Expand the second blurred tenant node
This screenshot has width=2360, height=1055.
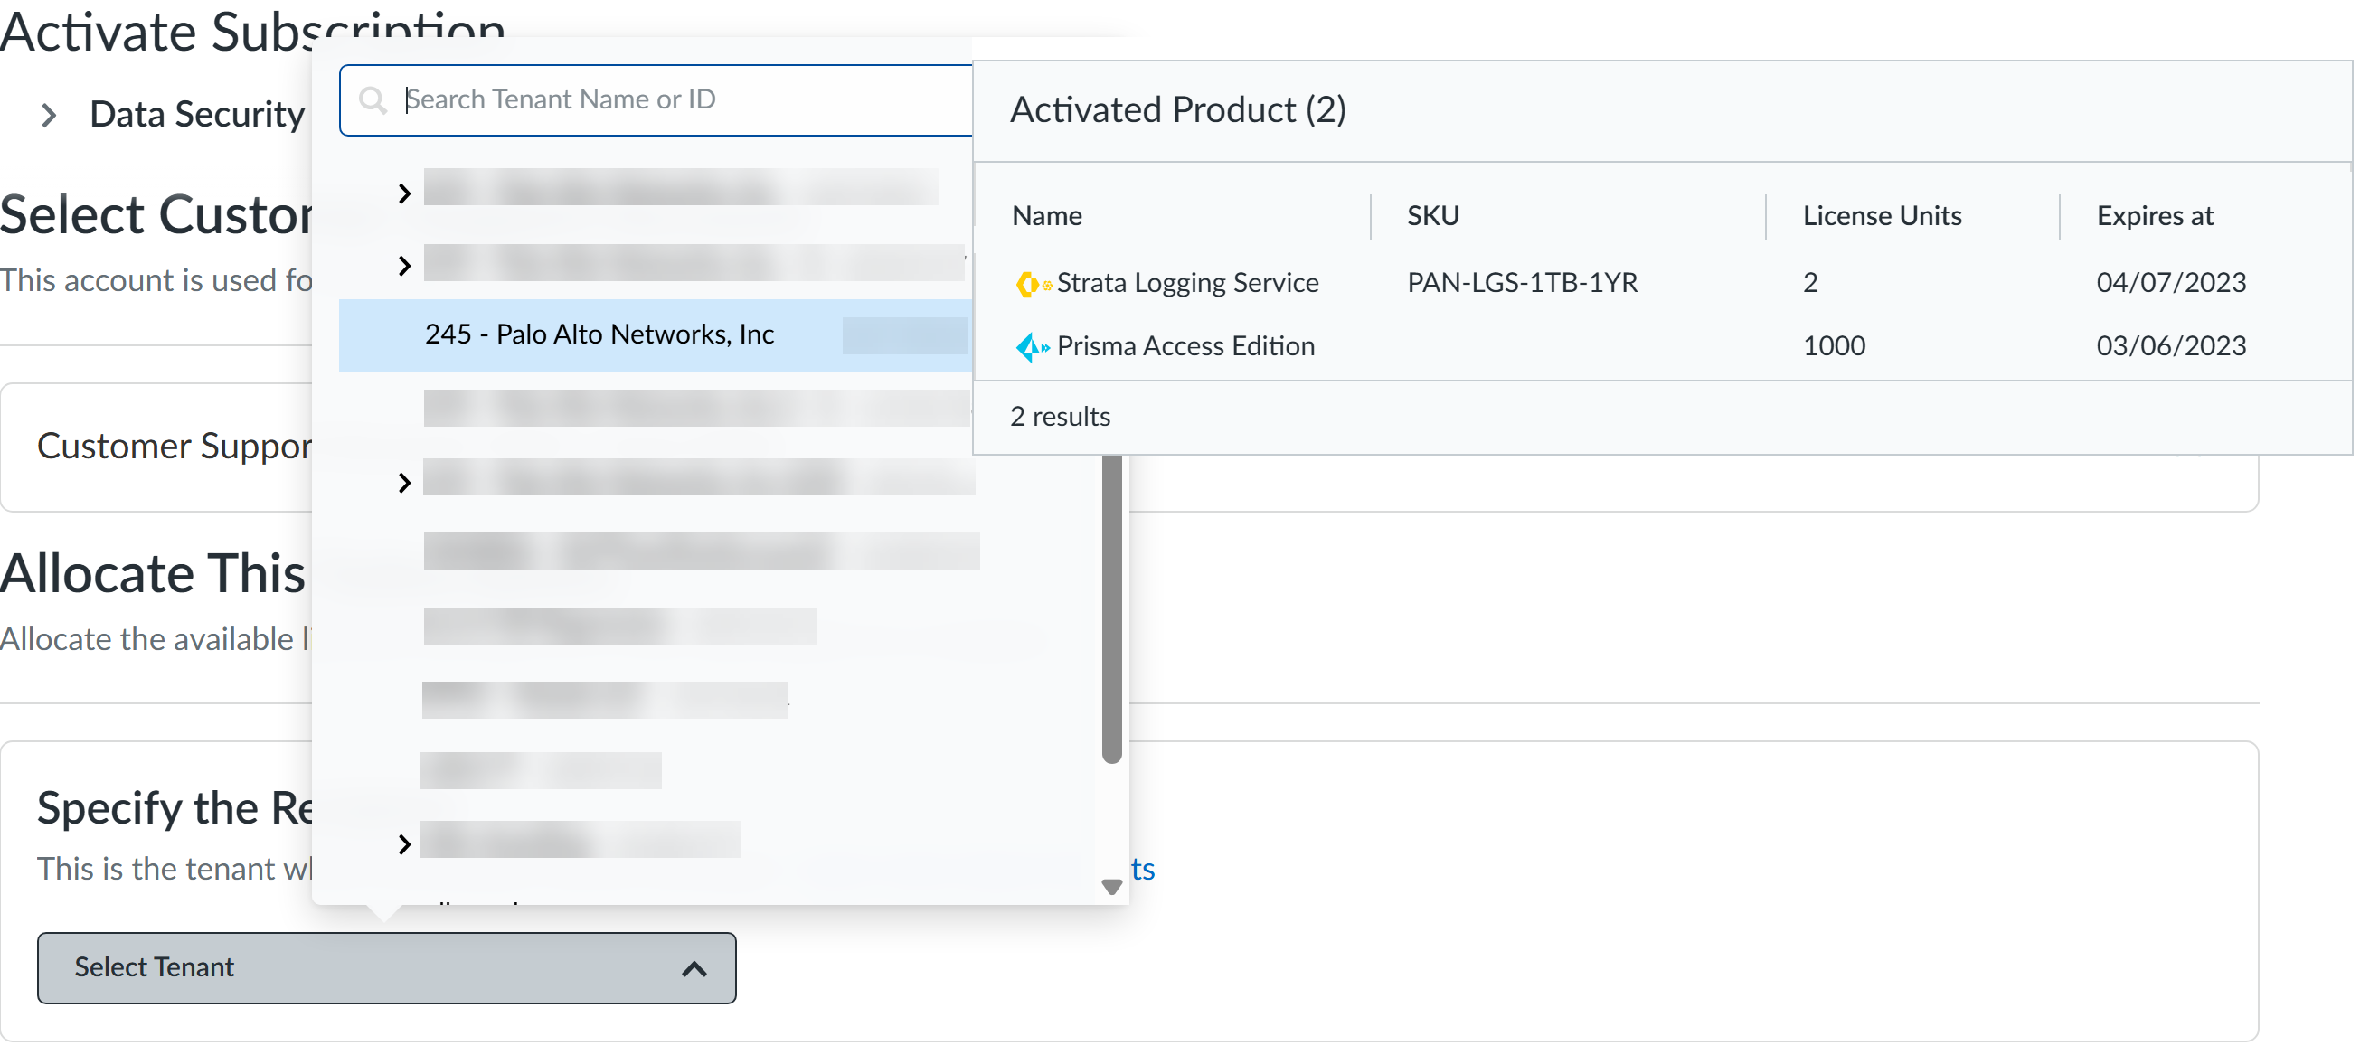[x=404, y=266]
